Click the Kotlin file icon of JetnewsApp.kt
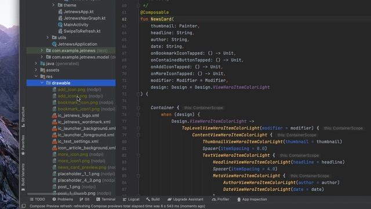 tap(60, 12)
